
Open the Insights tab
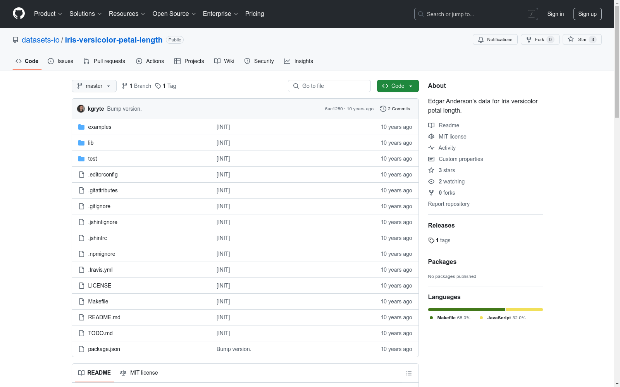(x=298, y=61)
